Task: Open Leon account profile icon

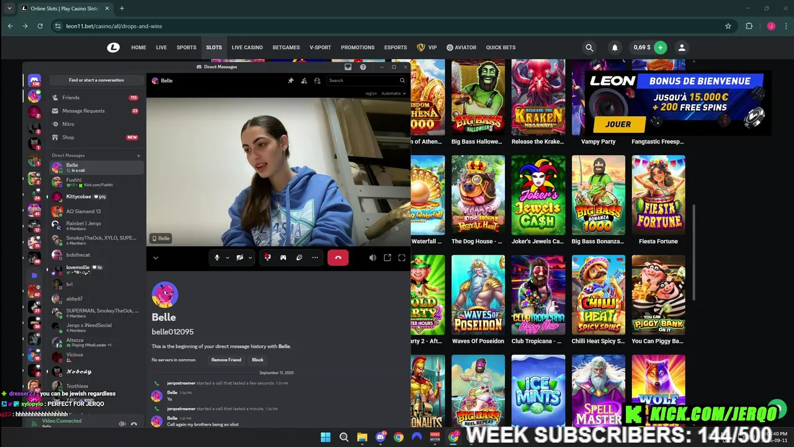Action: pos(682,48)
